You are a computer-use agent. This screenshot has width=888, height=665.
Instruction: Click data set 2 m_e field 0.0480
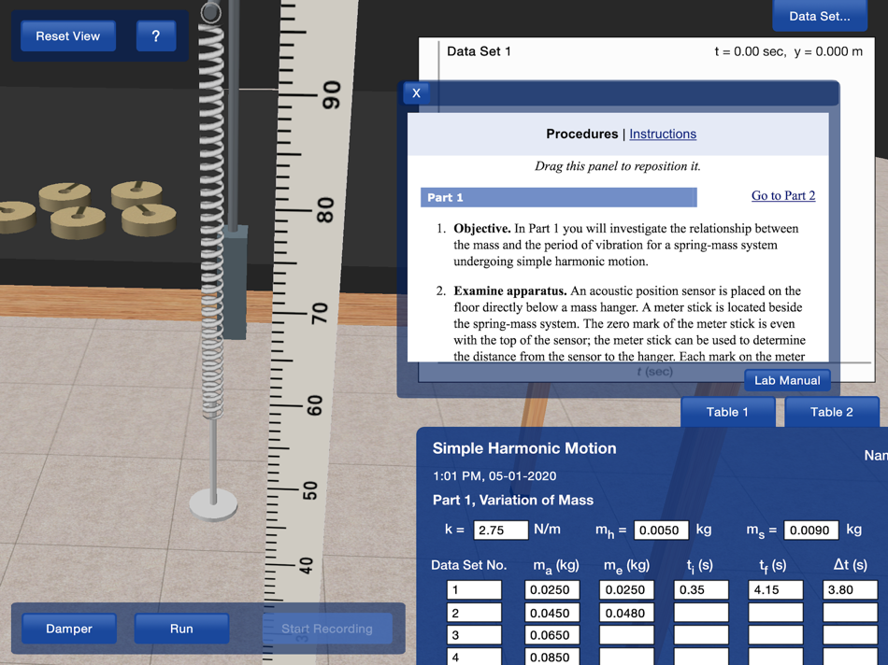(626, 613)
